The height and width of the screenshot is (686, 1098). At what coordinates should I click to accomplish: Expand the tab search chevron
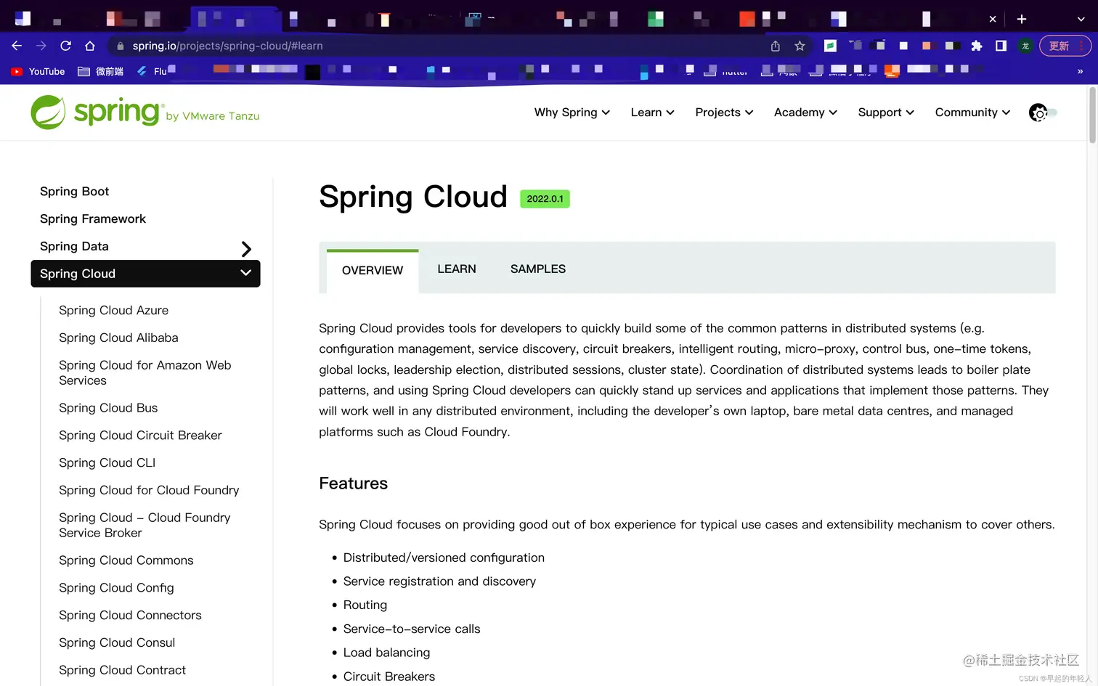click(x=1081, y=19)
